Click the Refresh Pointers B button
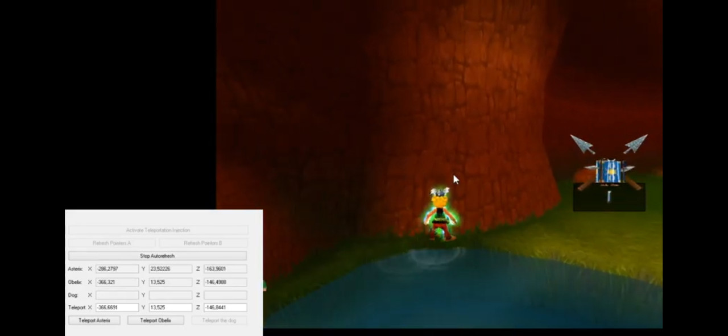728x336 pixels. 203,243
